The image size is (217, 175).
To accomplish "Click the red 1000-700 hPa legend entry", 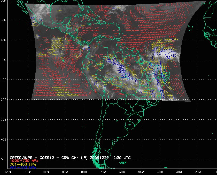I will [x=22, y=161].
